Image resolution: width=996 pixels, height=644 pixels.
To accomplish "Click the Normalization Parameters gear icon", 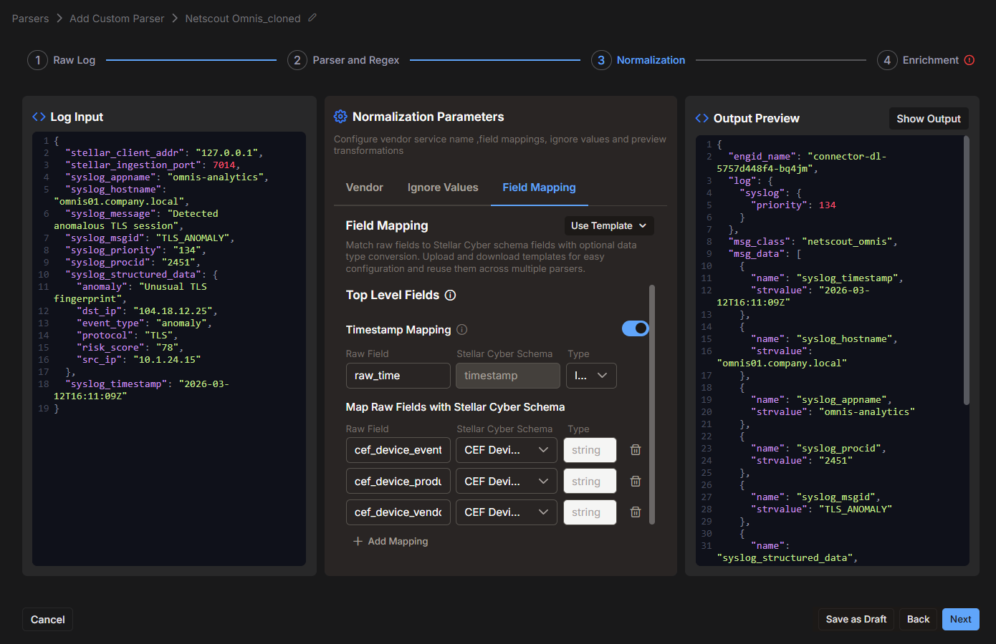I will 340,117.
